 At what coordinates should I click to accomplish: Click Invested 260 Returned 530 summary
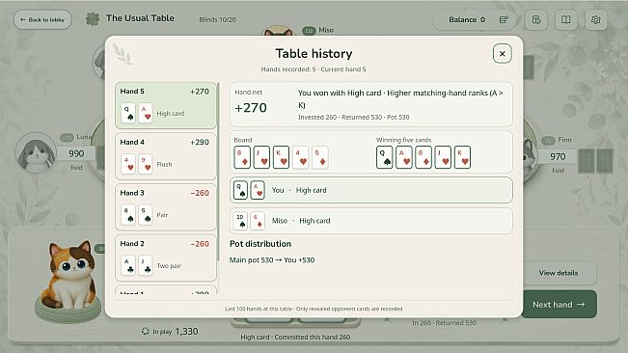354,118
